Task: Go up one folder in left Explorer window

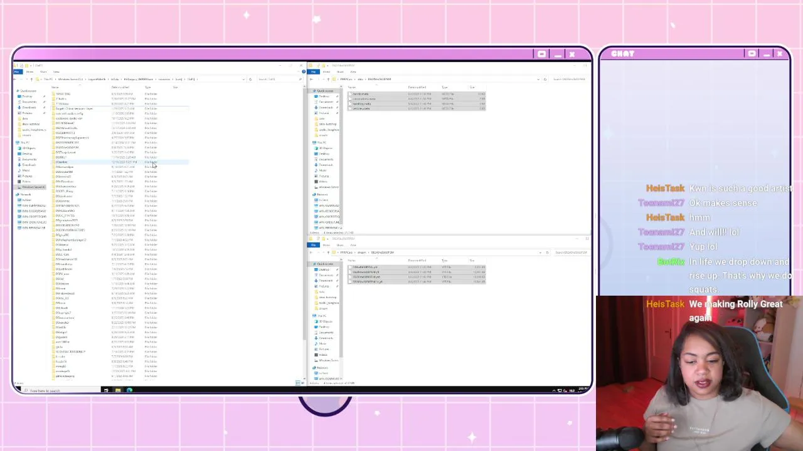Action: click(31, 79)
